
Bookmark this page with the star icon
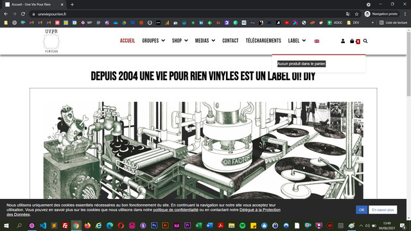[x=356, y=14]
